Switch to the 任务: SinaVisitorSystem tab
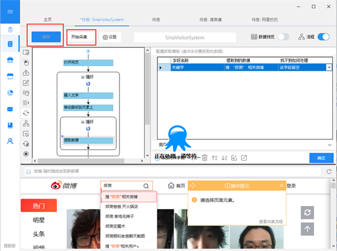The height and width of the screenshot is (251, 337). point(102,19)
